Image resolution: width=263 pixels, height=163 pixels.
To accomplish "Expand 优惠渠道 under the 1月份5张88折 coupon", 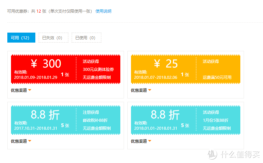I will pos(141,141).
